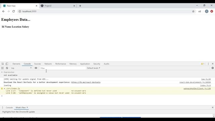The width and height of the screenshot is (215, 121).
Task: Switch to the Performance tab
Action: (60, 64)
